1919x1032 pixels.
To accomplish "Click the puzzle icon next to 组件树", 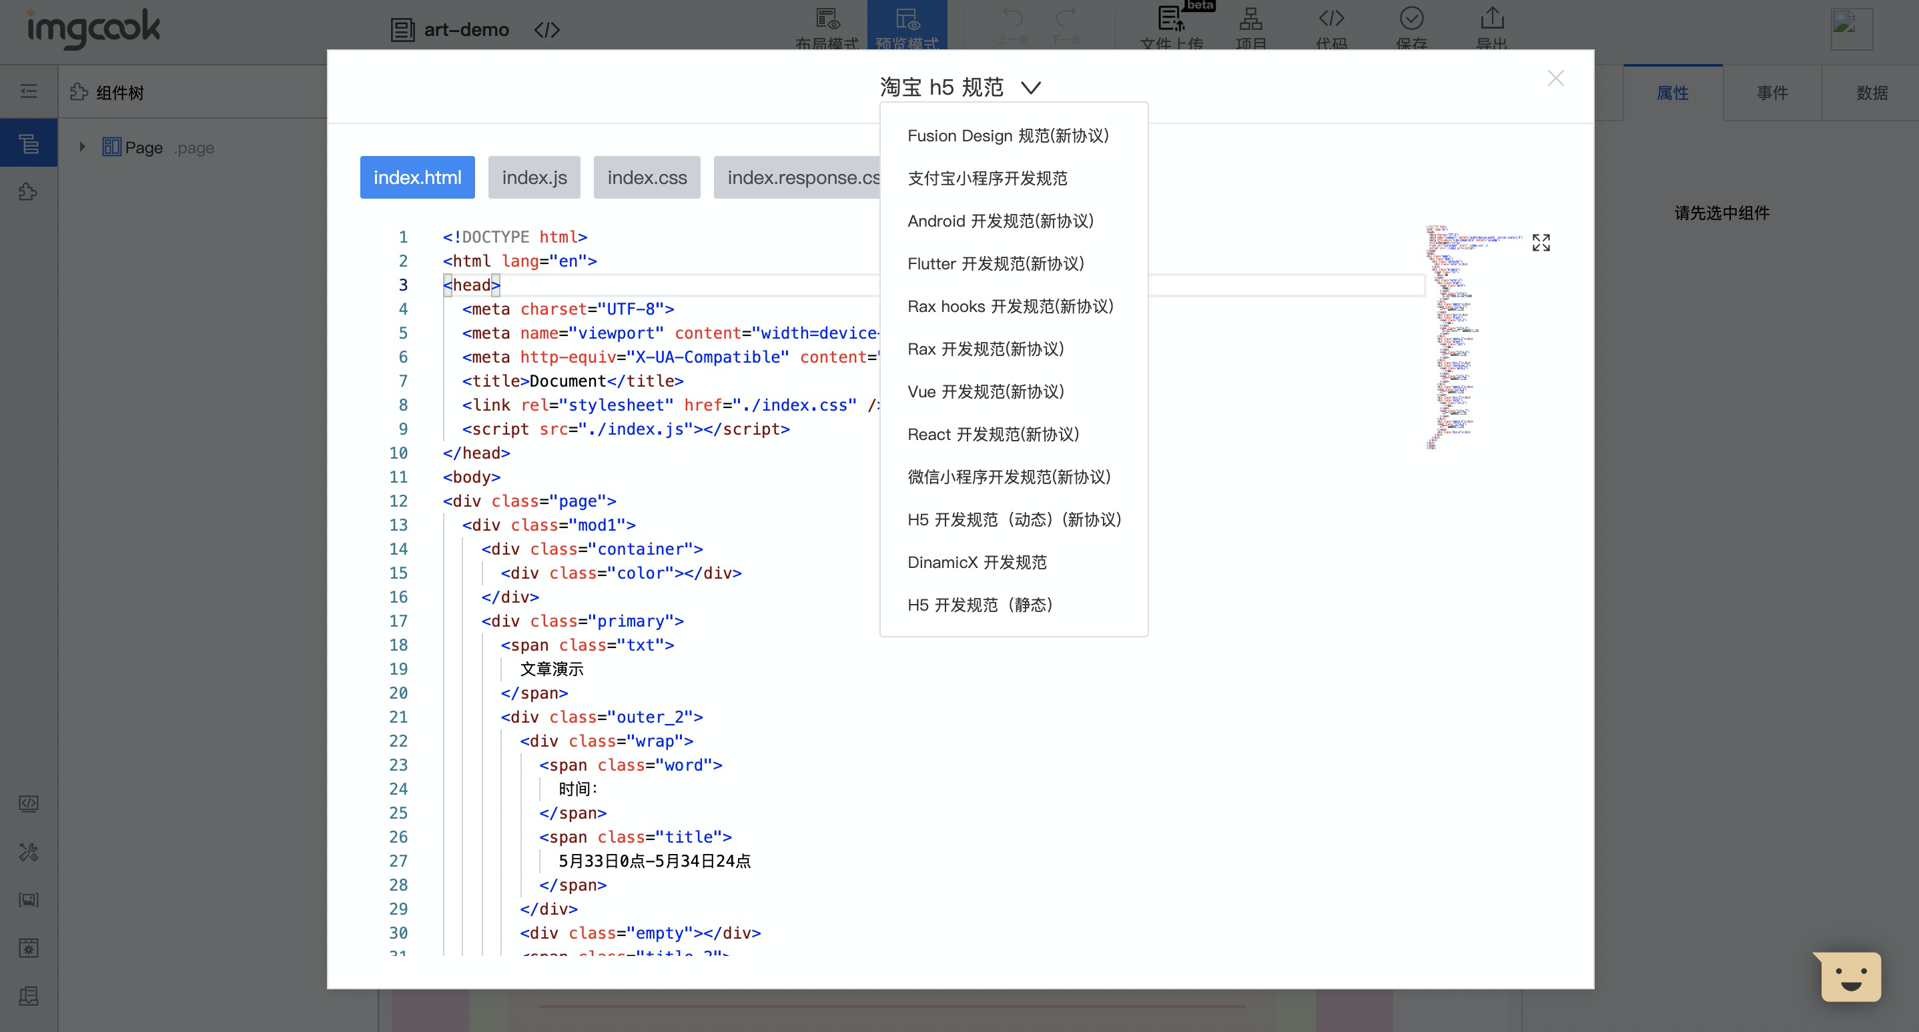I will [x=79, y=92].
